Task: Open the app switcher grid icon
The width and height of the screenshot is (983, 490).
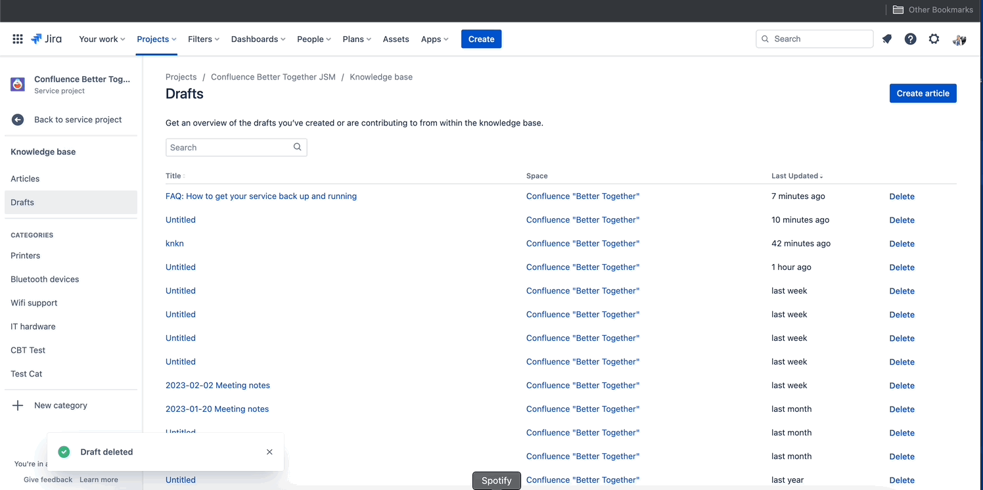Action: click(18, 39)
